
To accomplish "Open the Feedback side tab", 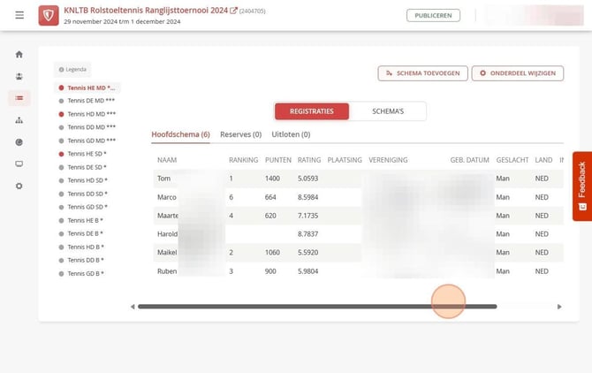I will [x=581, y=186].
